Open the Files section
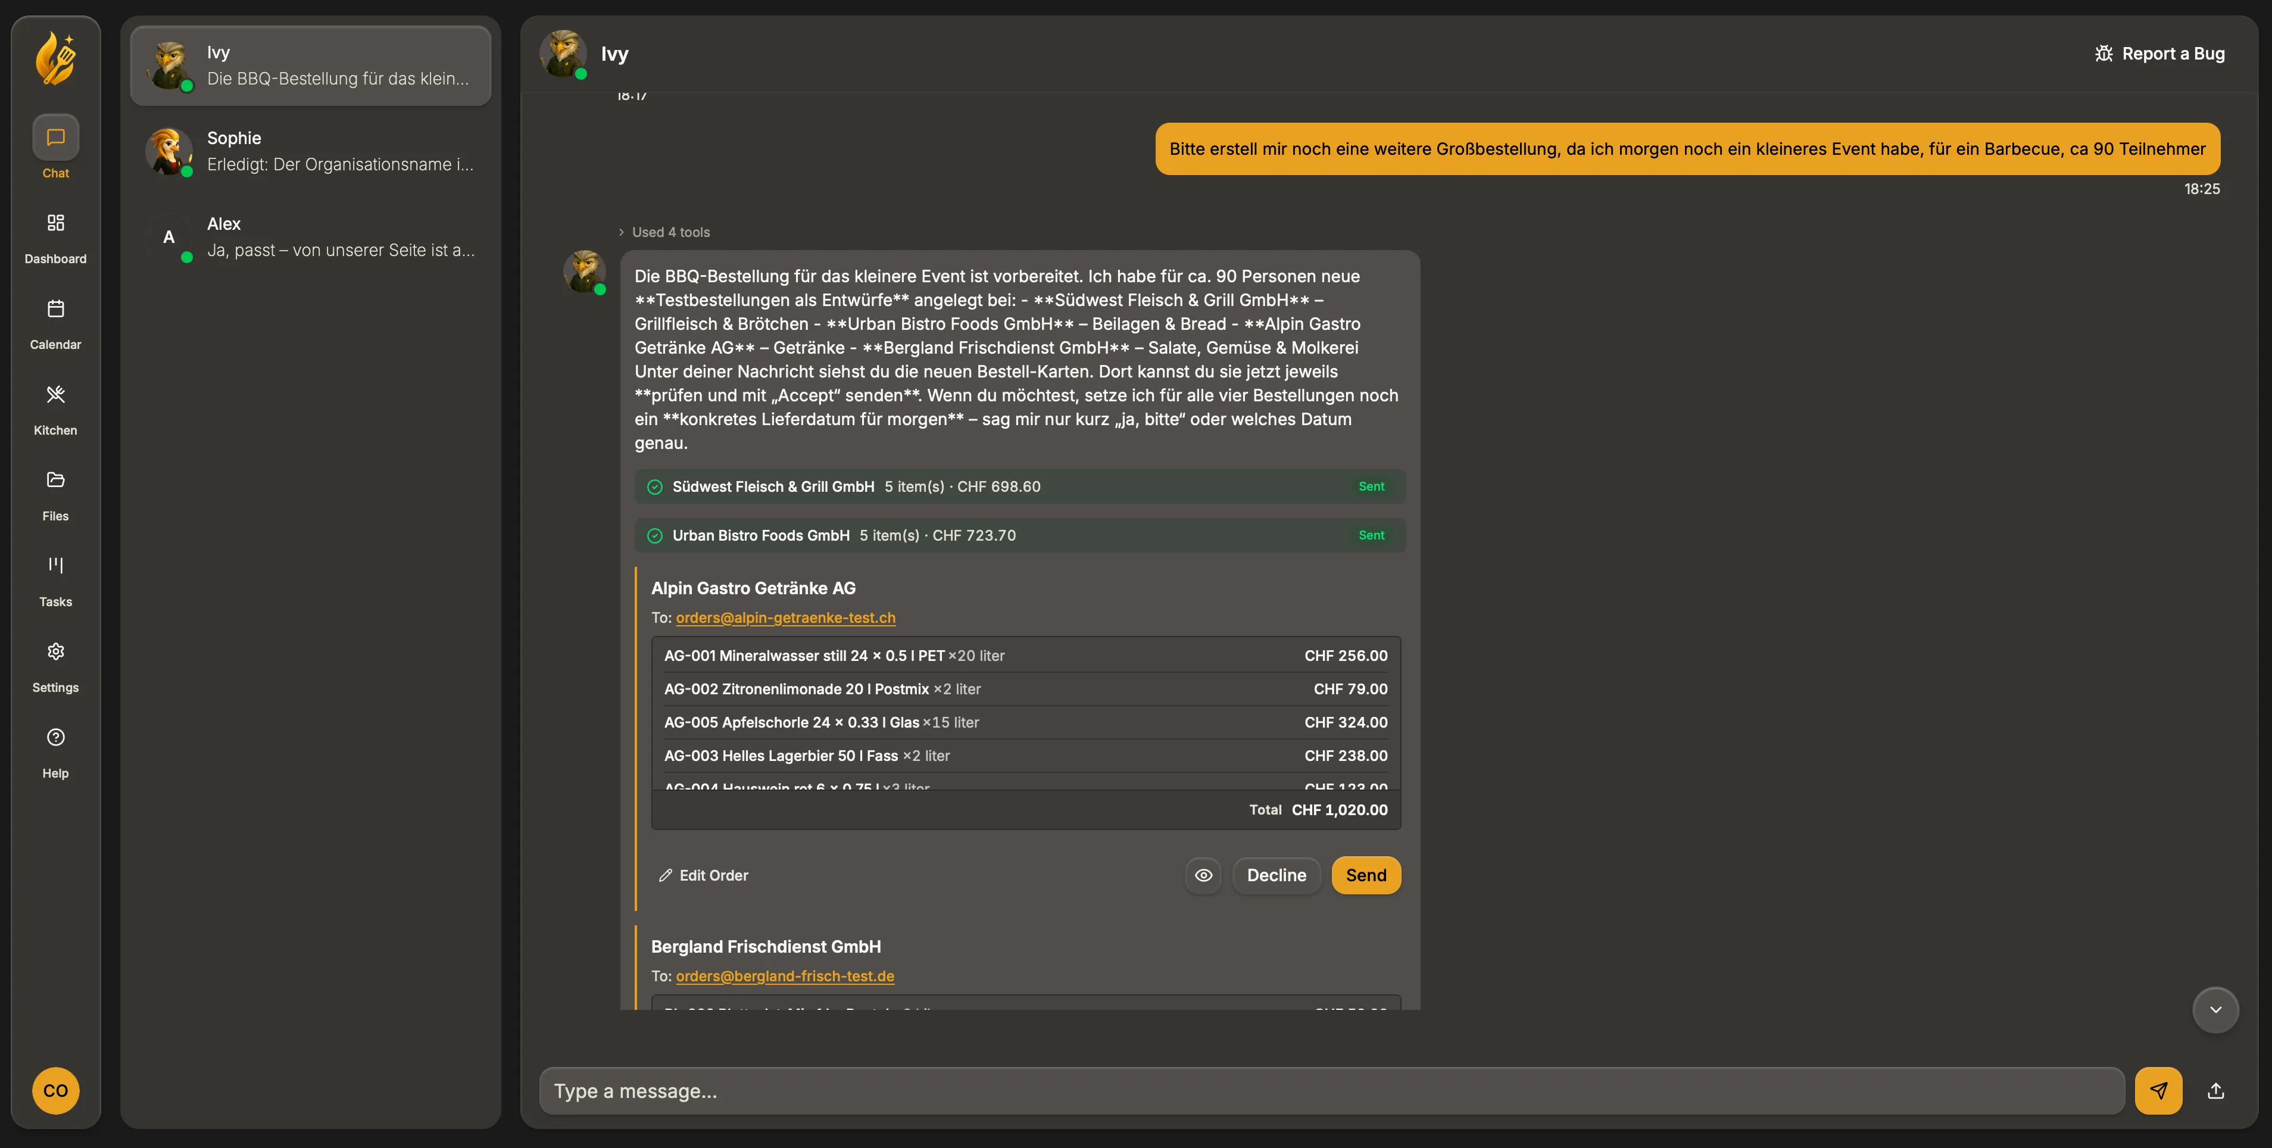2272x1148 pixels. [x=55, y=495]
